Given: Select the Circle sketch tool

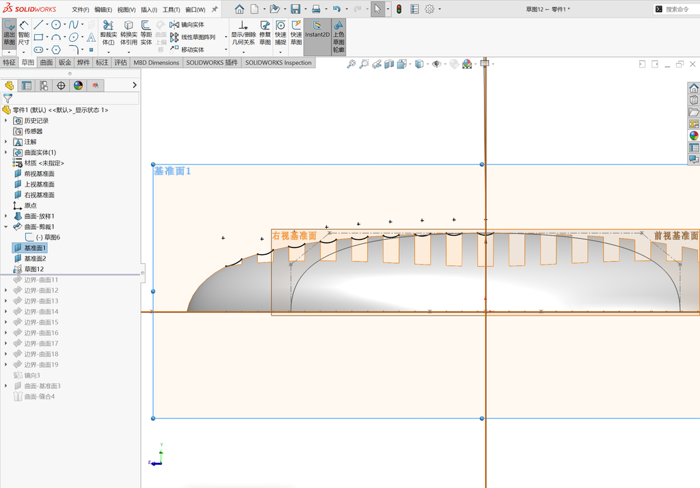Looking at the screenshot, I should [x=56, y=25].
